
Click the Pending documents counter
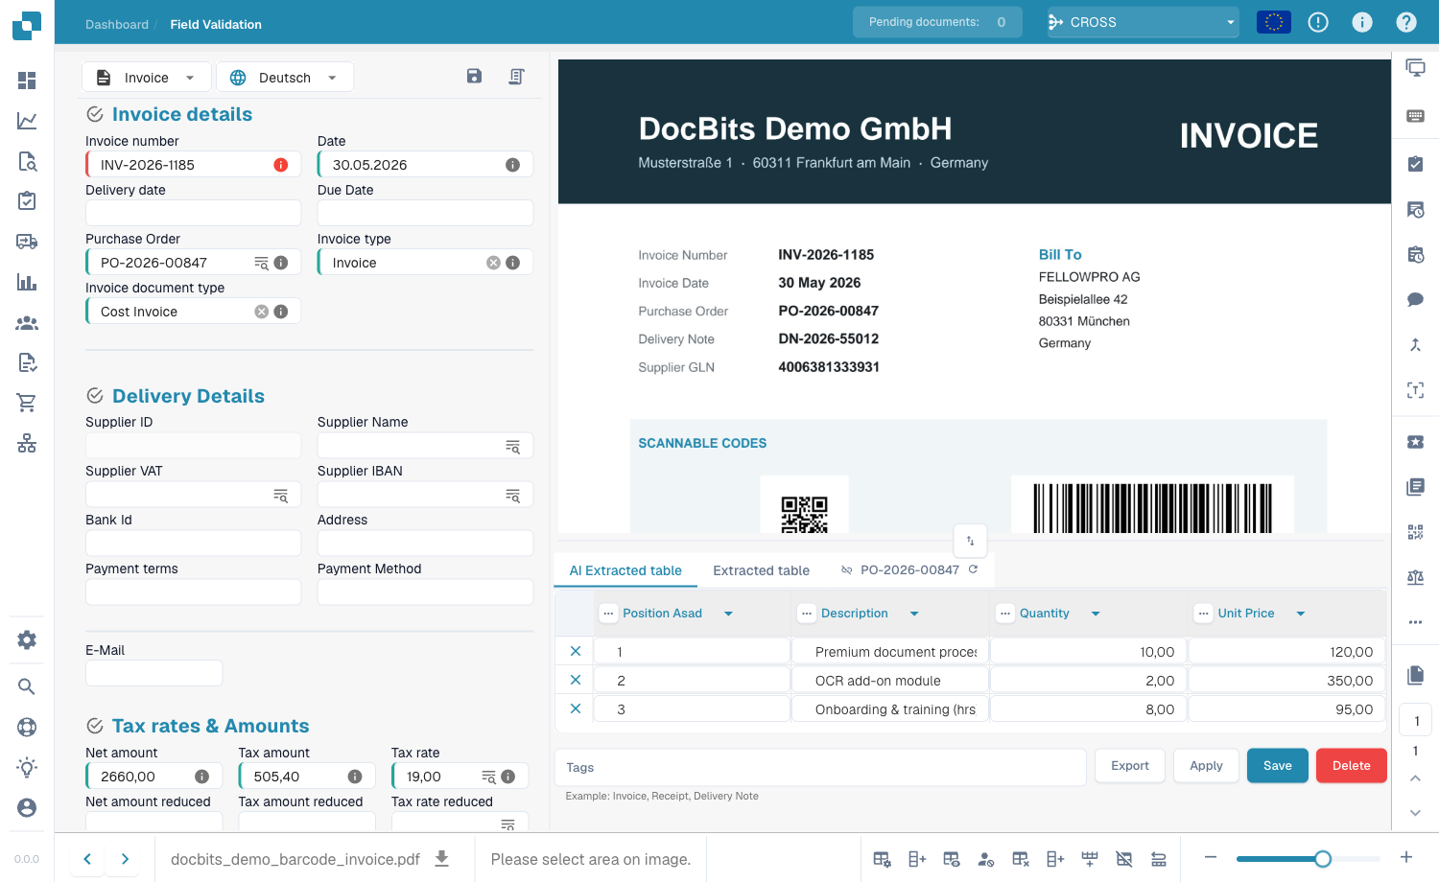pos(937,22)
